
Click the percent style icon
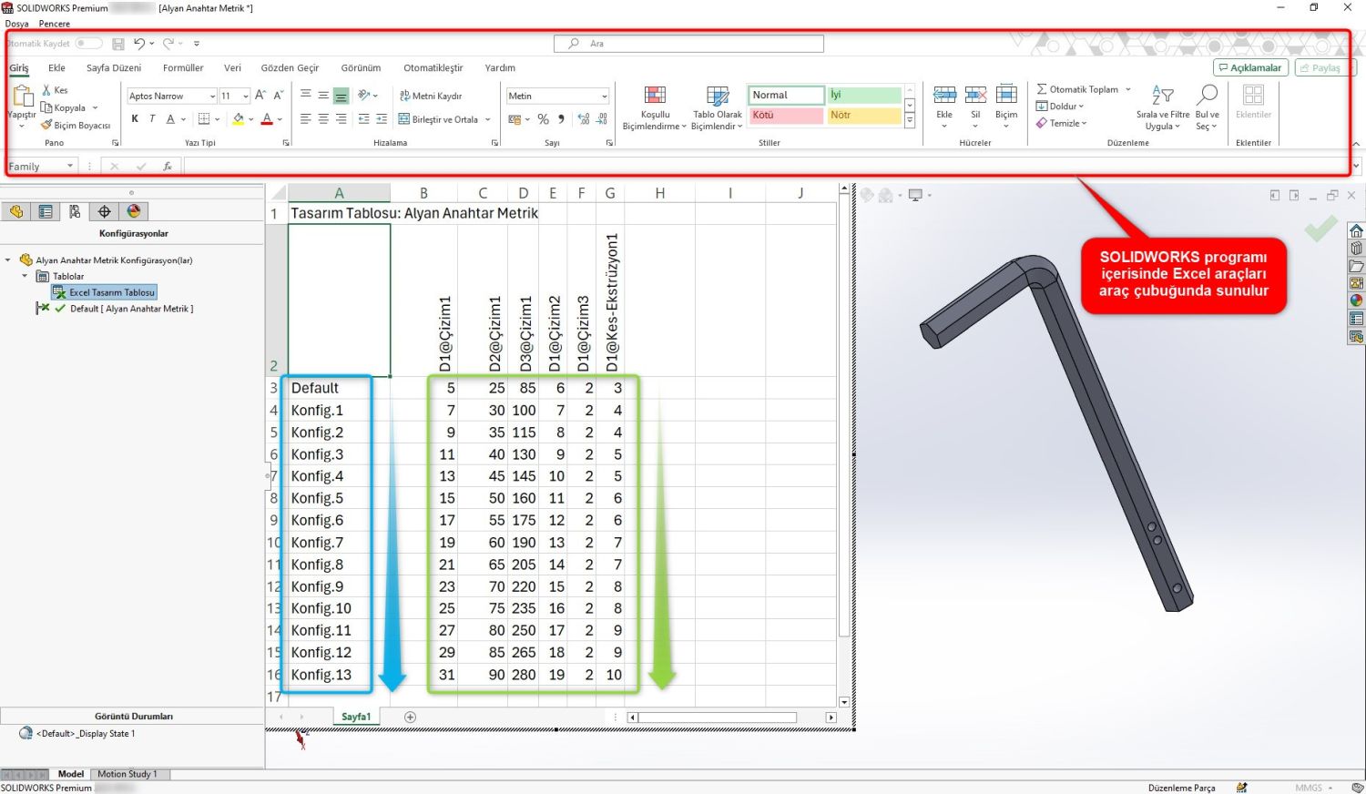(543, 119)
